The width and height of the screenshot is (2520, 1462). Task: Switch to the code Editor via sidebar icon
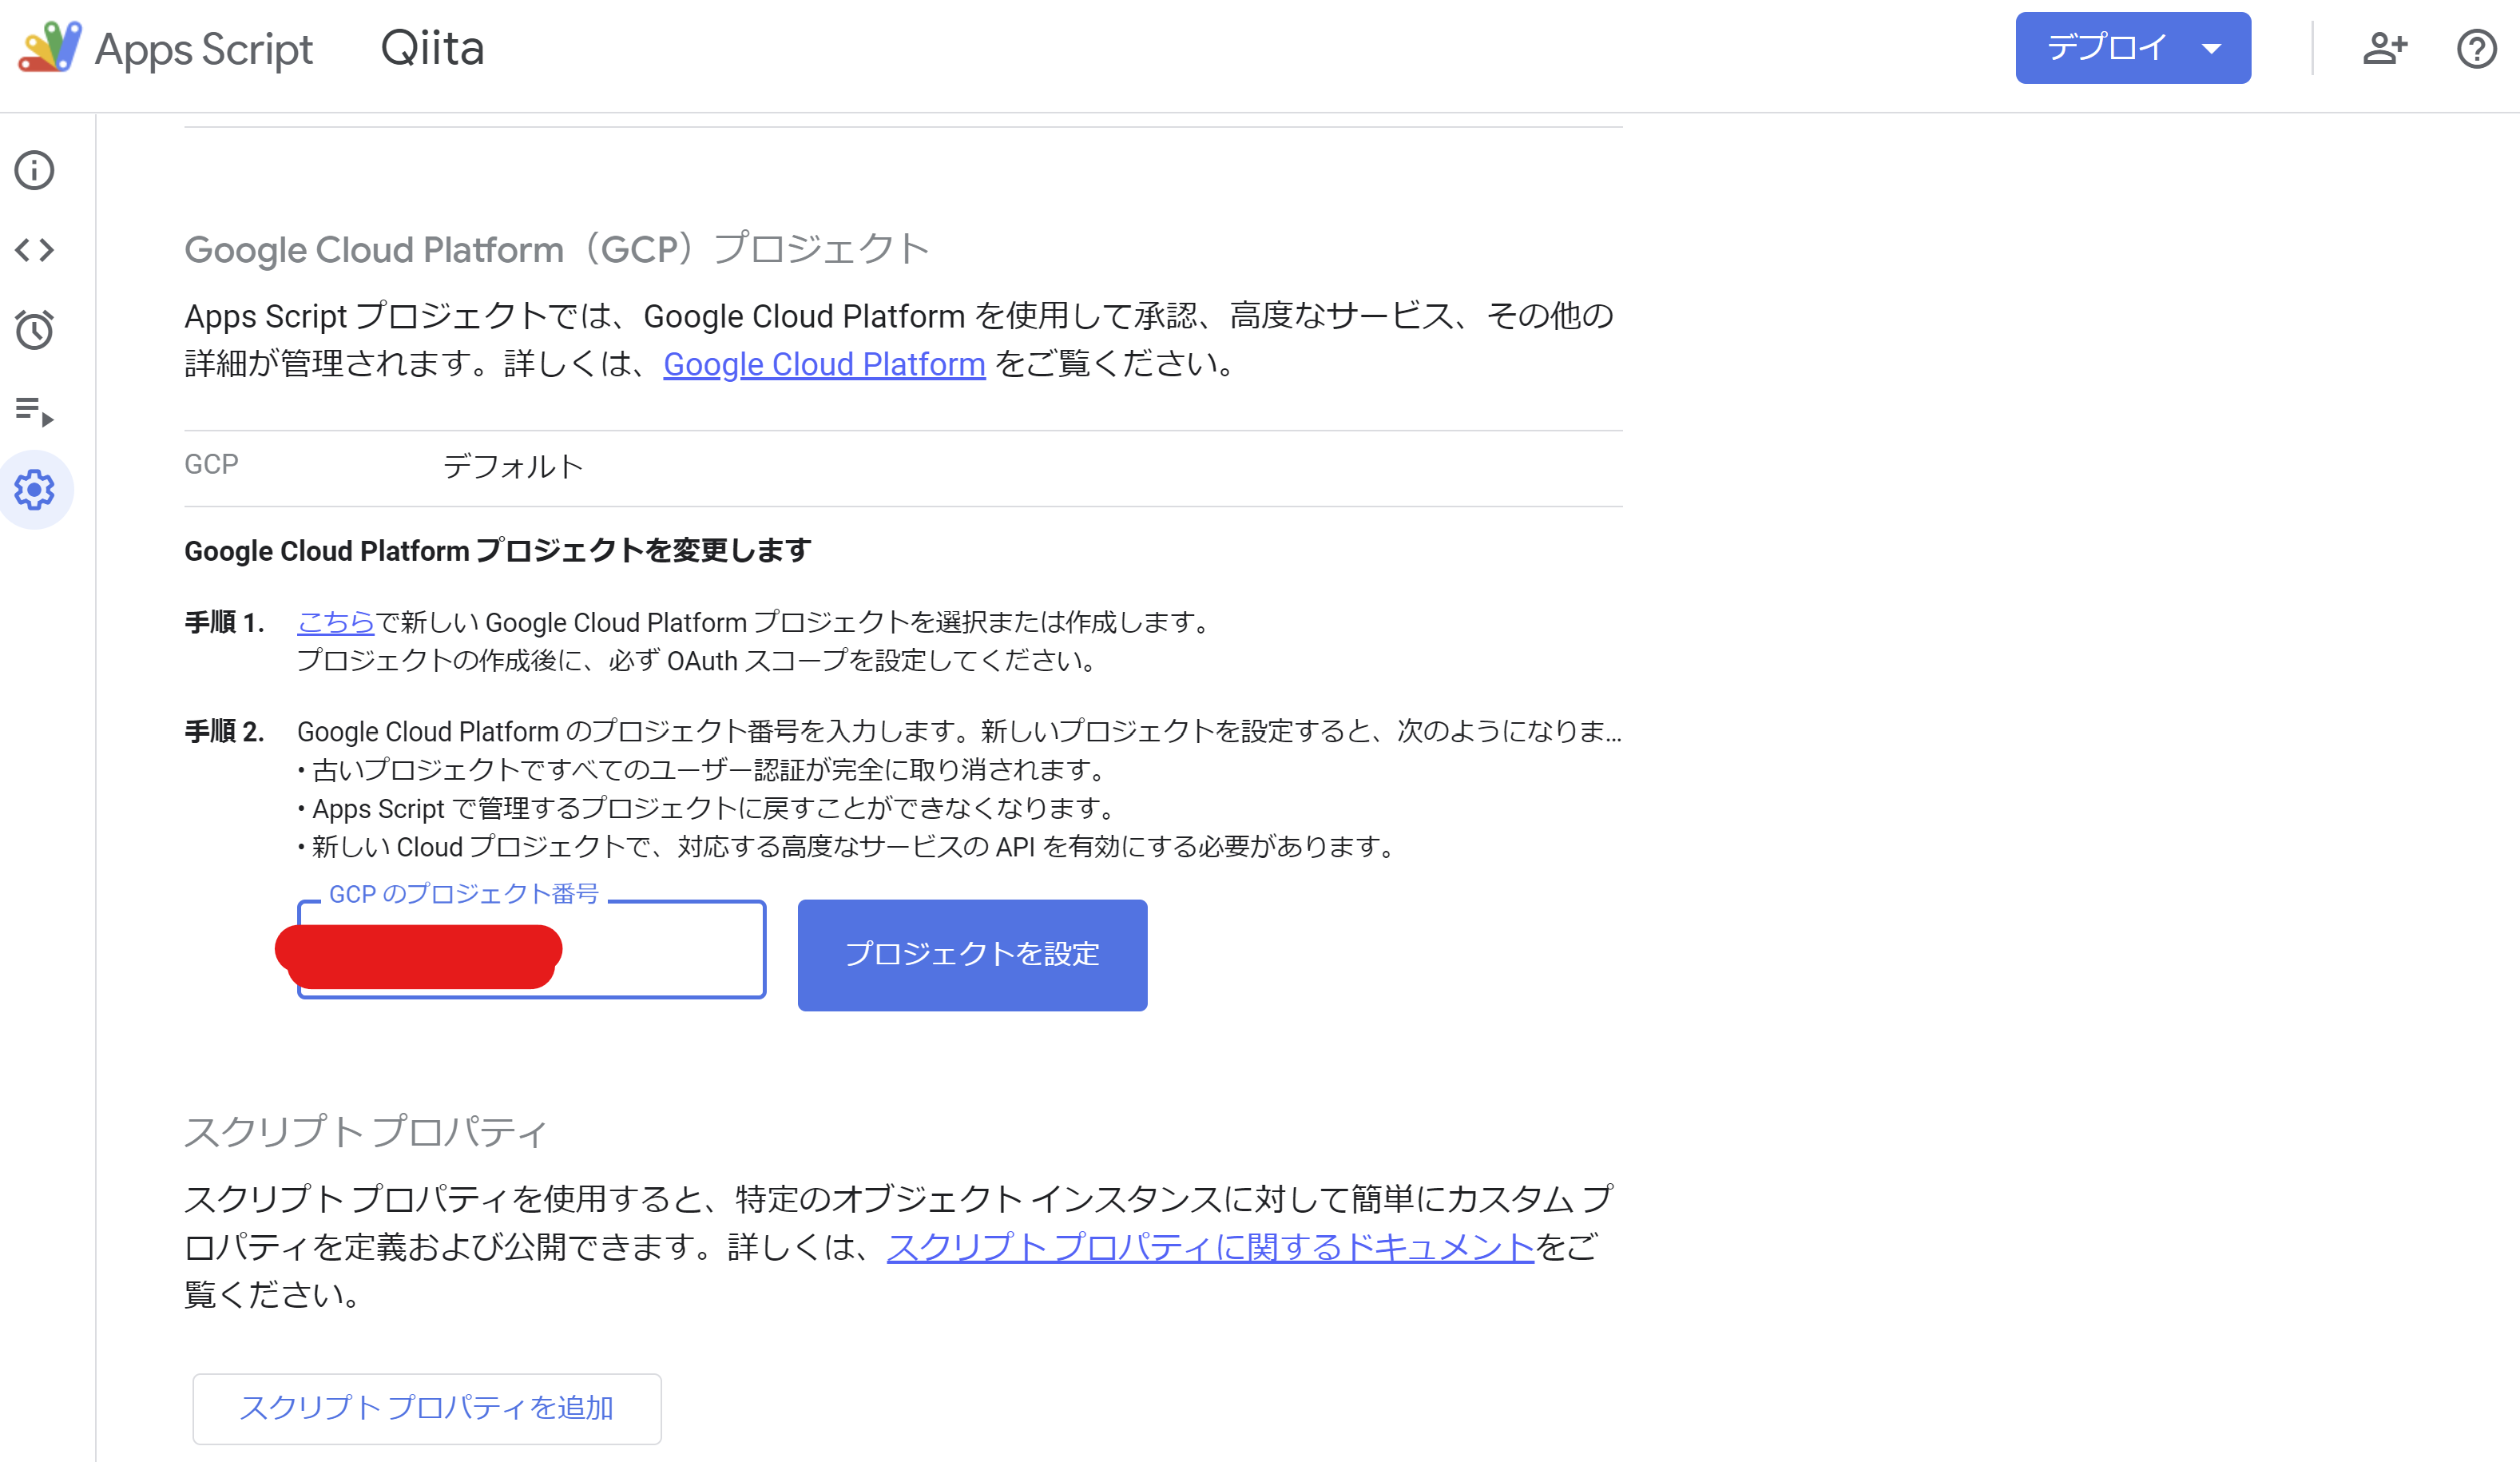click(x=36, y=250)
